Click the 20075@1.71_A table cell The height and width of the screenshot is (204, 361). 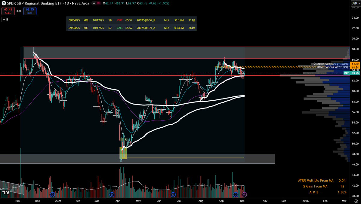coord(146,28)
